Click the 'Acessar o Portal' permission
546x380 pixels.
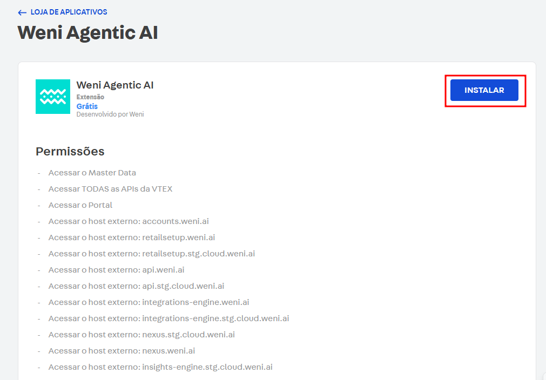click(80, 205)
